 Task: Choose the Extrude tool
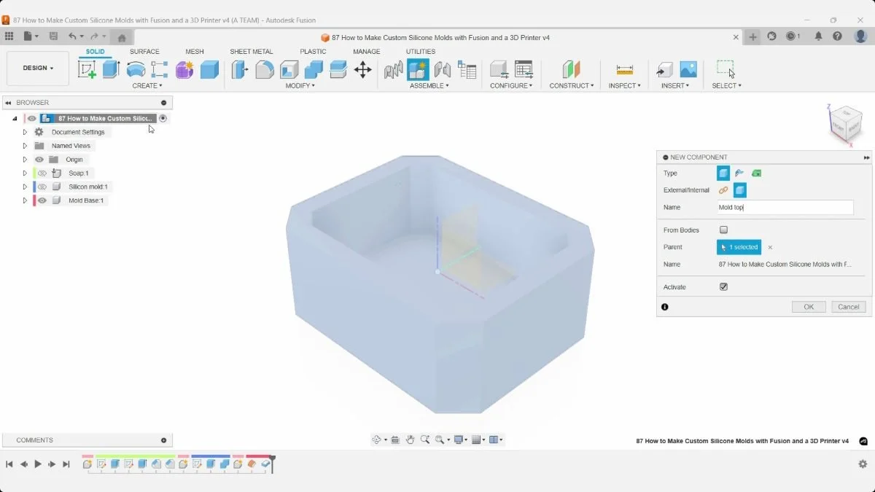tap(111, 69)
